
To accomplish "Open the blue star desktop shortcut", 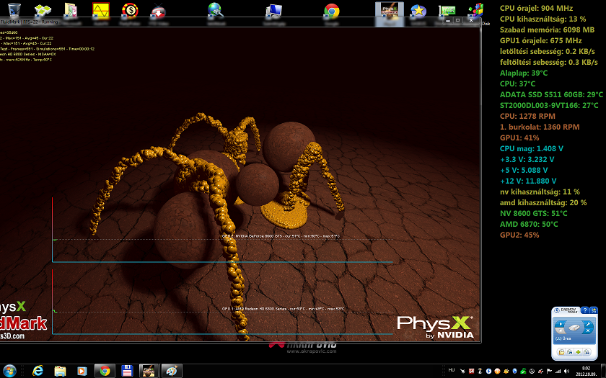I will pos(418,11).
